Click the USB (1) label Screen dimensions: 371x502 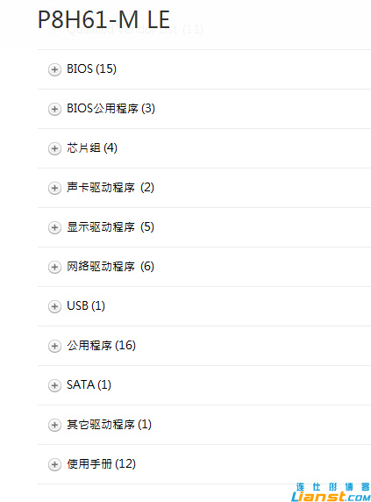tap(86, 305)
